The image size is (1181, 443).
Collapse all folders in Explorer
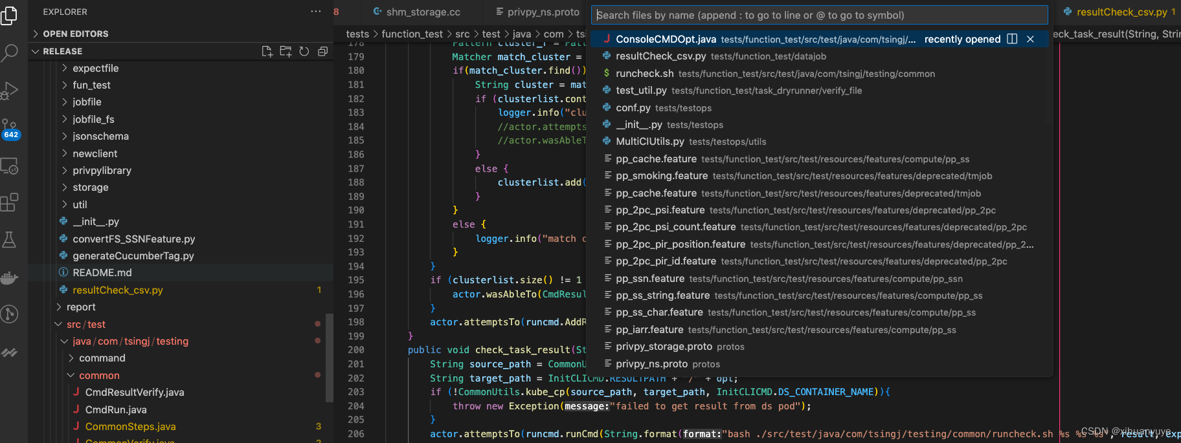click(x=322, y=51)
